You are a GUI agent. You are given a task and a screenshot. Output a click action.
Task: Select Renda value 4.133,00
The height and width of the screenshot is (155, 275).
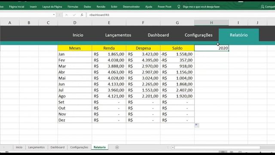[109, 84]
